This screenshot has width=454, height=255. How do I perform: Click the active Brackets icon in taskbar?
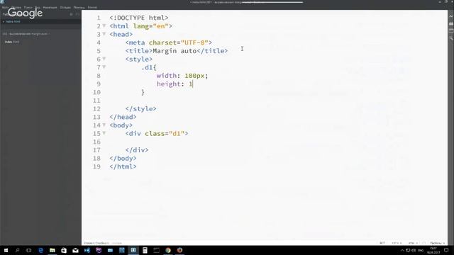[133, 250]
